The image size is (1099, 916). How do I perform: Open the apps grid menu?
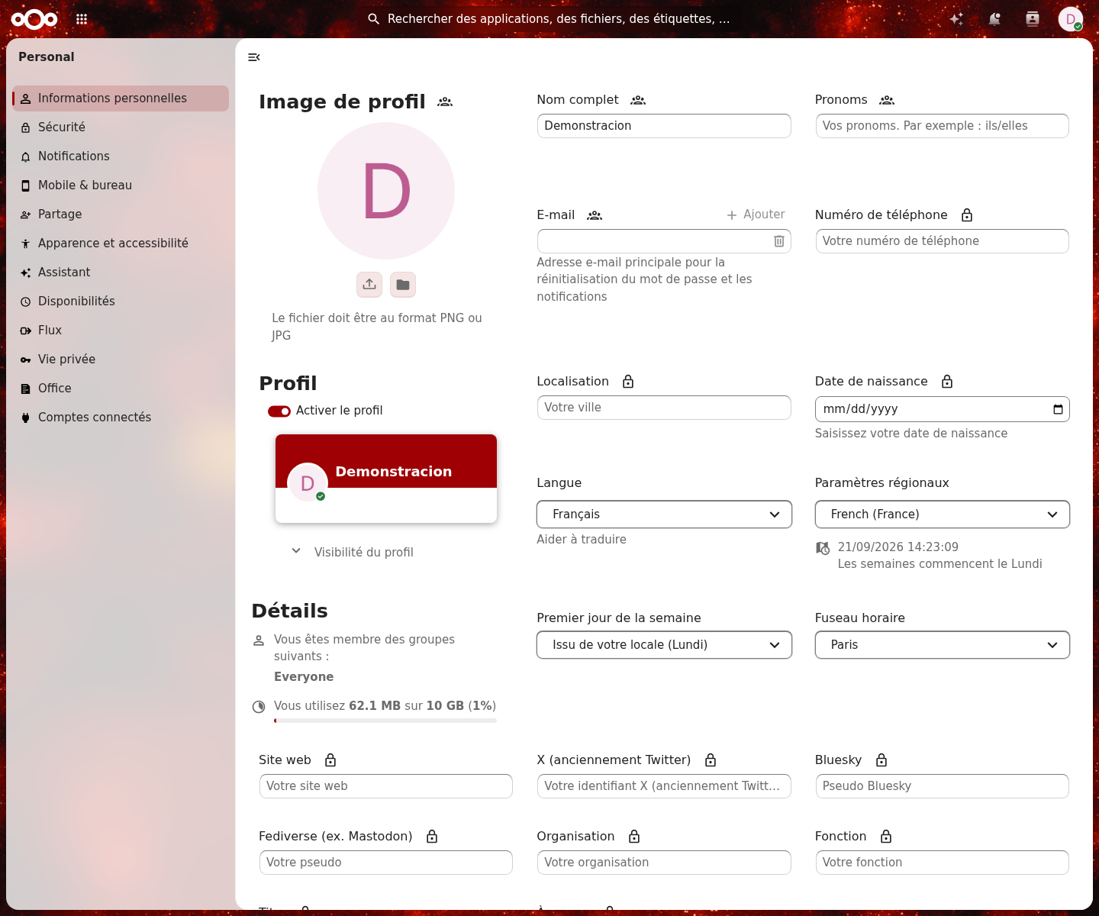pos(82,19)
